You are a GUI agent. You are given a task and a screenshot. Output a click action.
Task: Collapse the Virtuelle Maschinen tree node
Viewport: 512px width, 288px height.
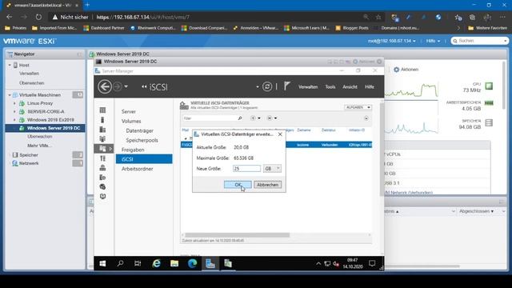pyautogui.click(x=10, y=95)
